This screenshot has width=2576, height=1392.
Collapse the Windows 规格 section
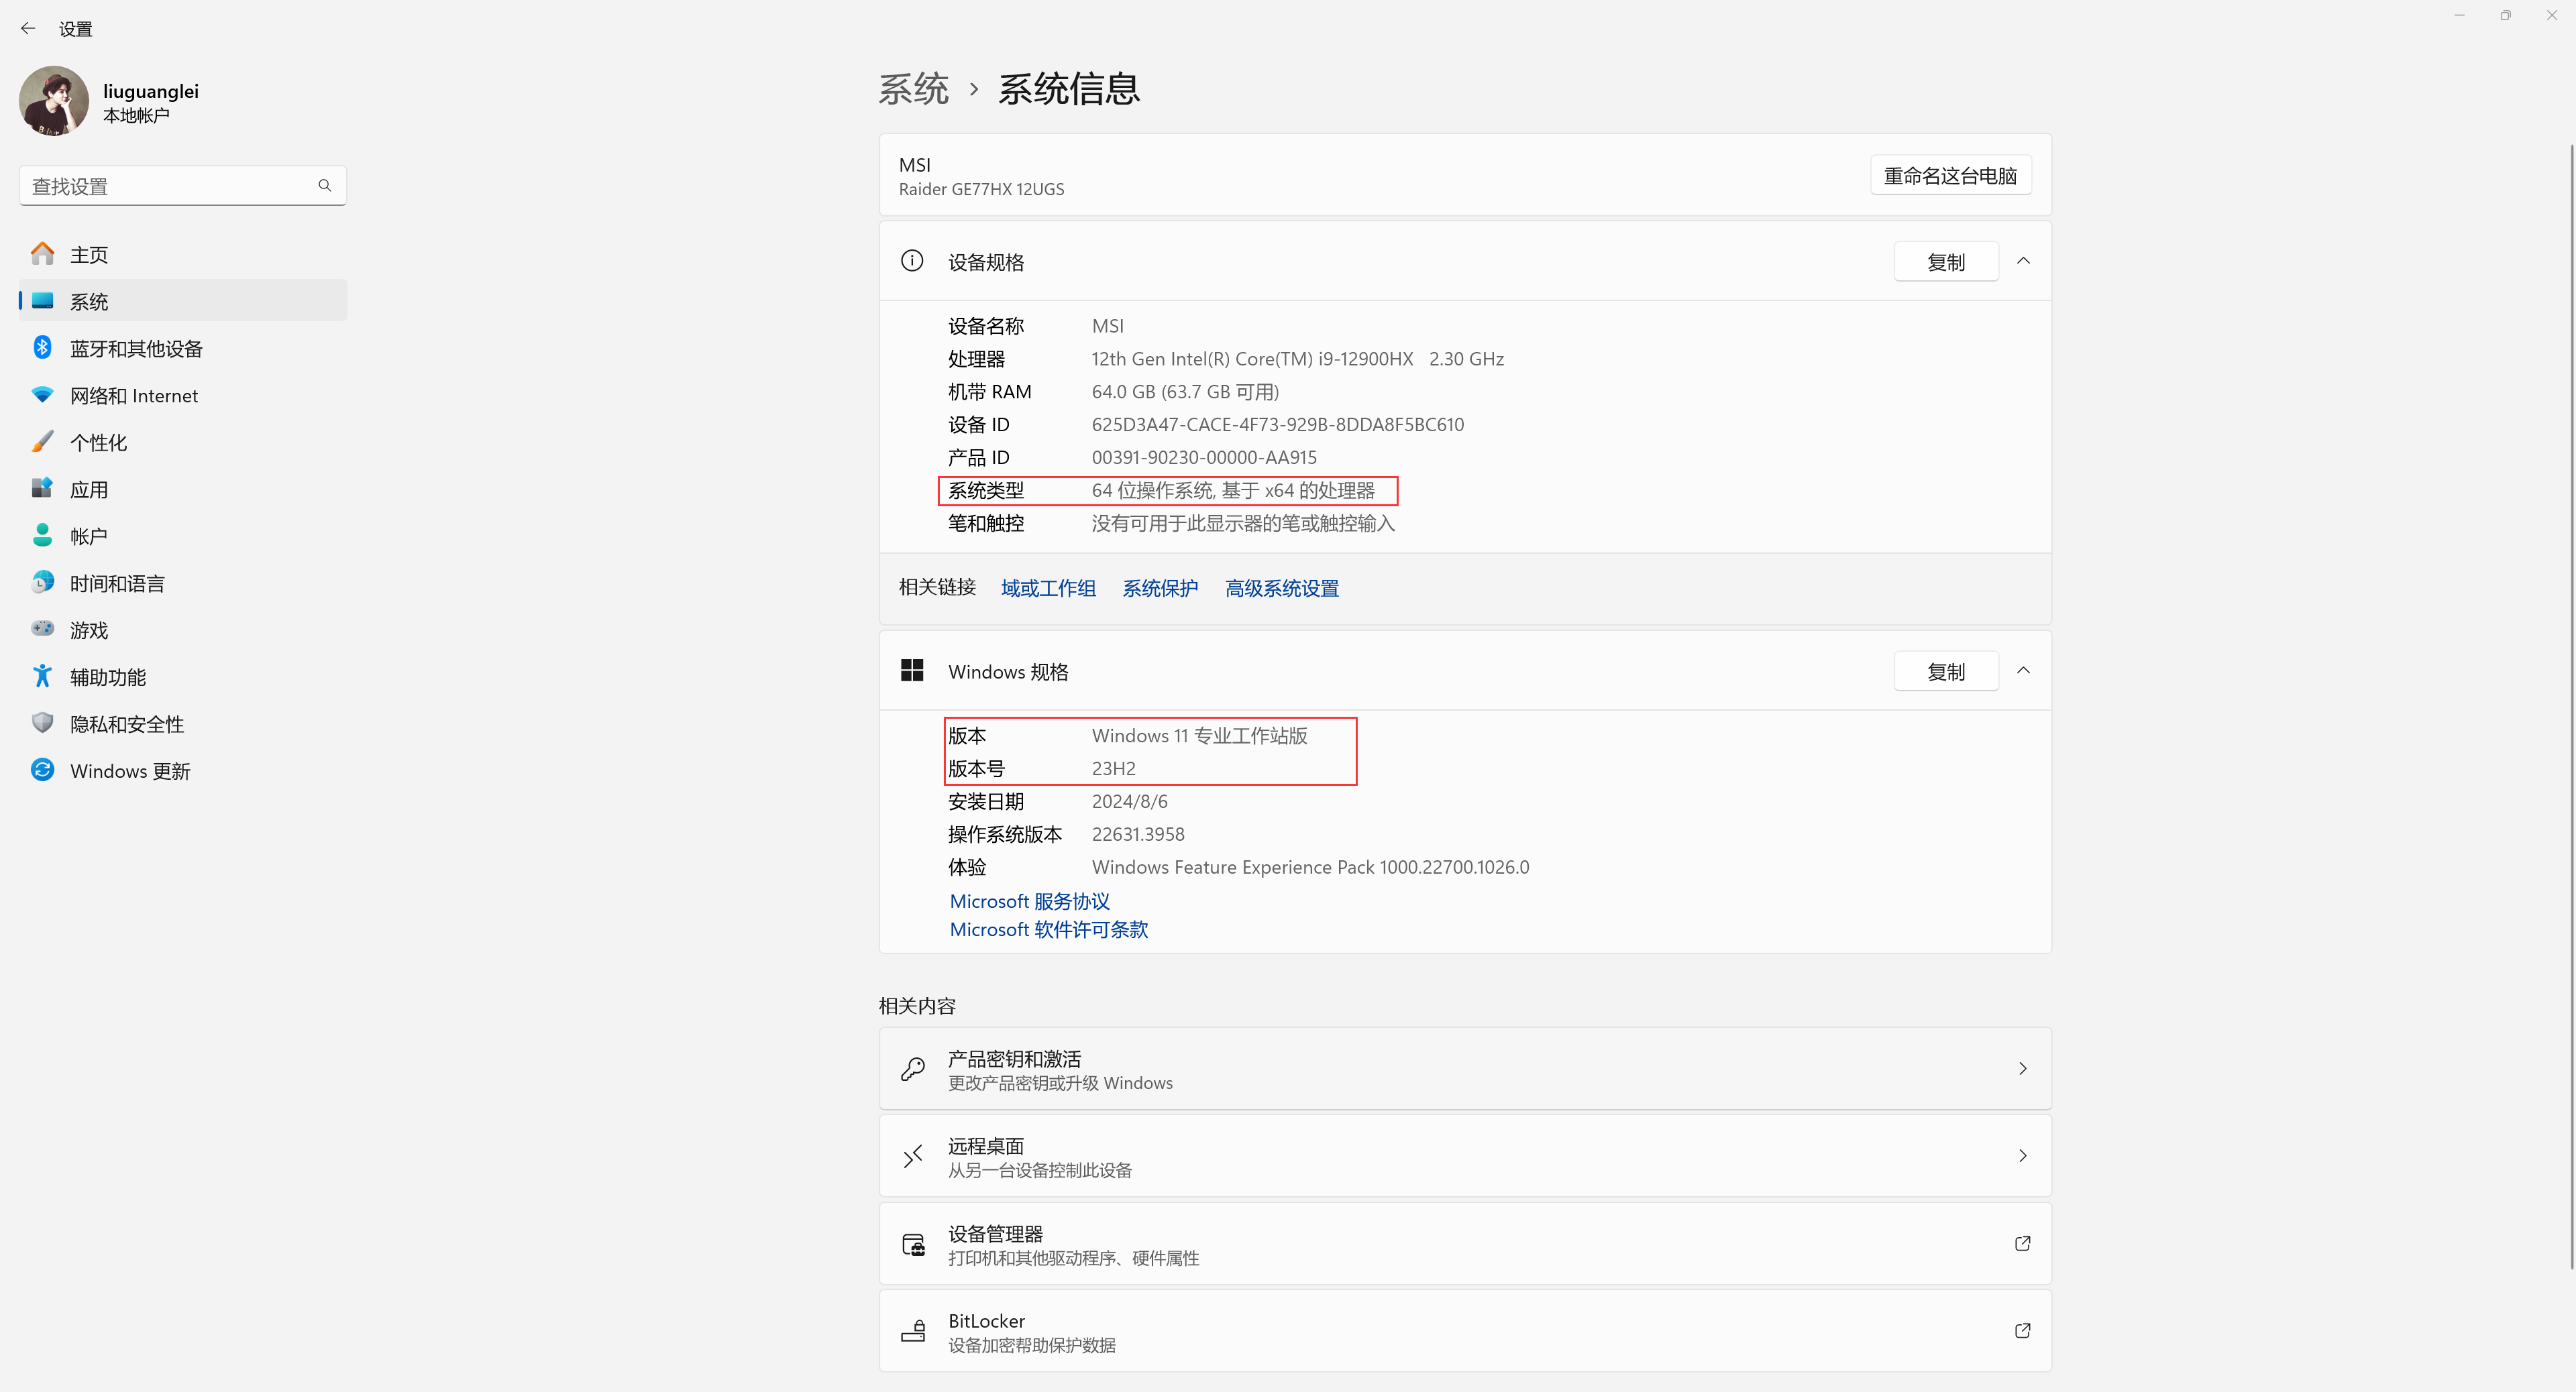point(2023,671)
